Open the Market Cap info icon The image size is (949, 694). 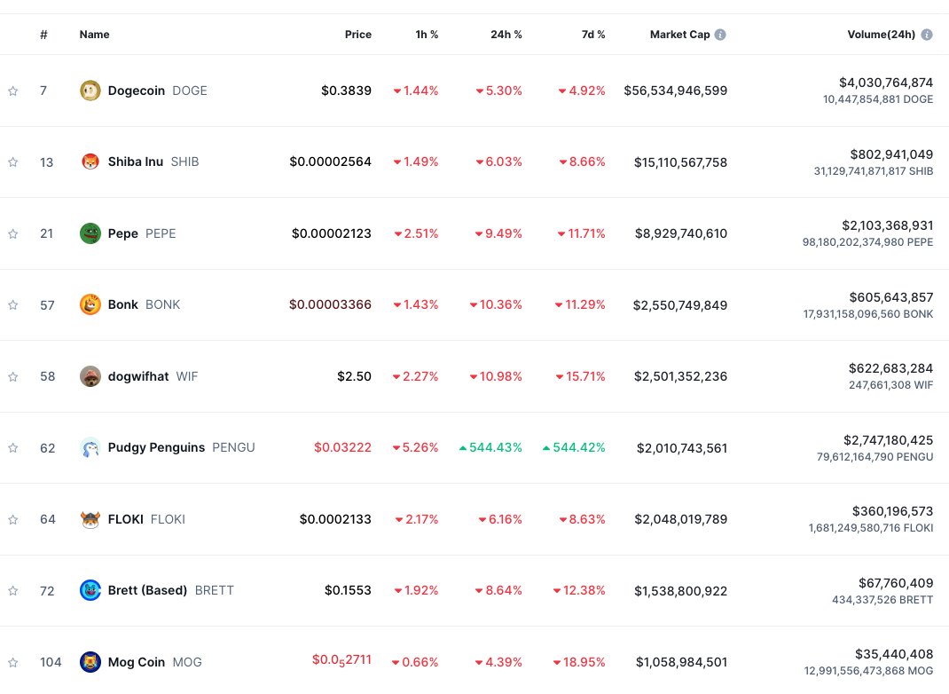coord(720,35)
